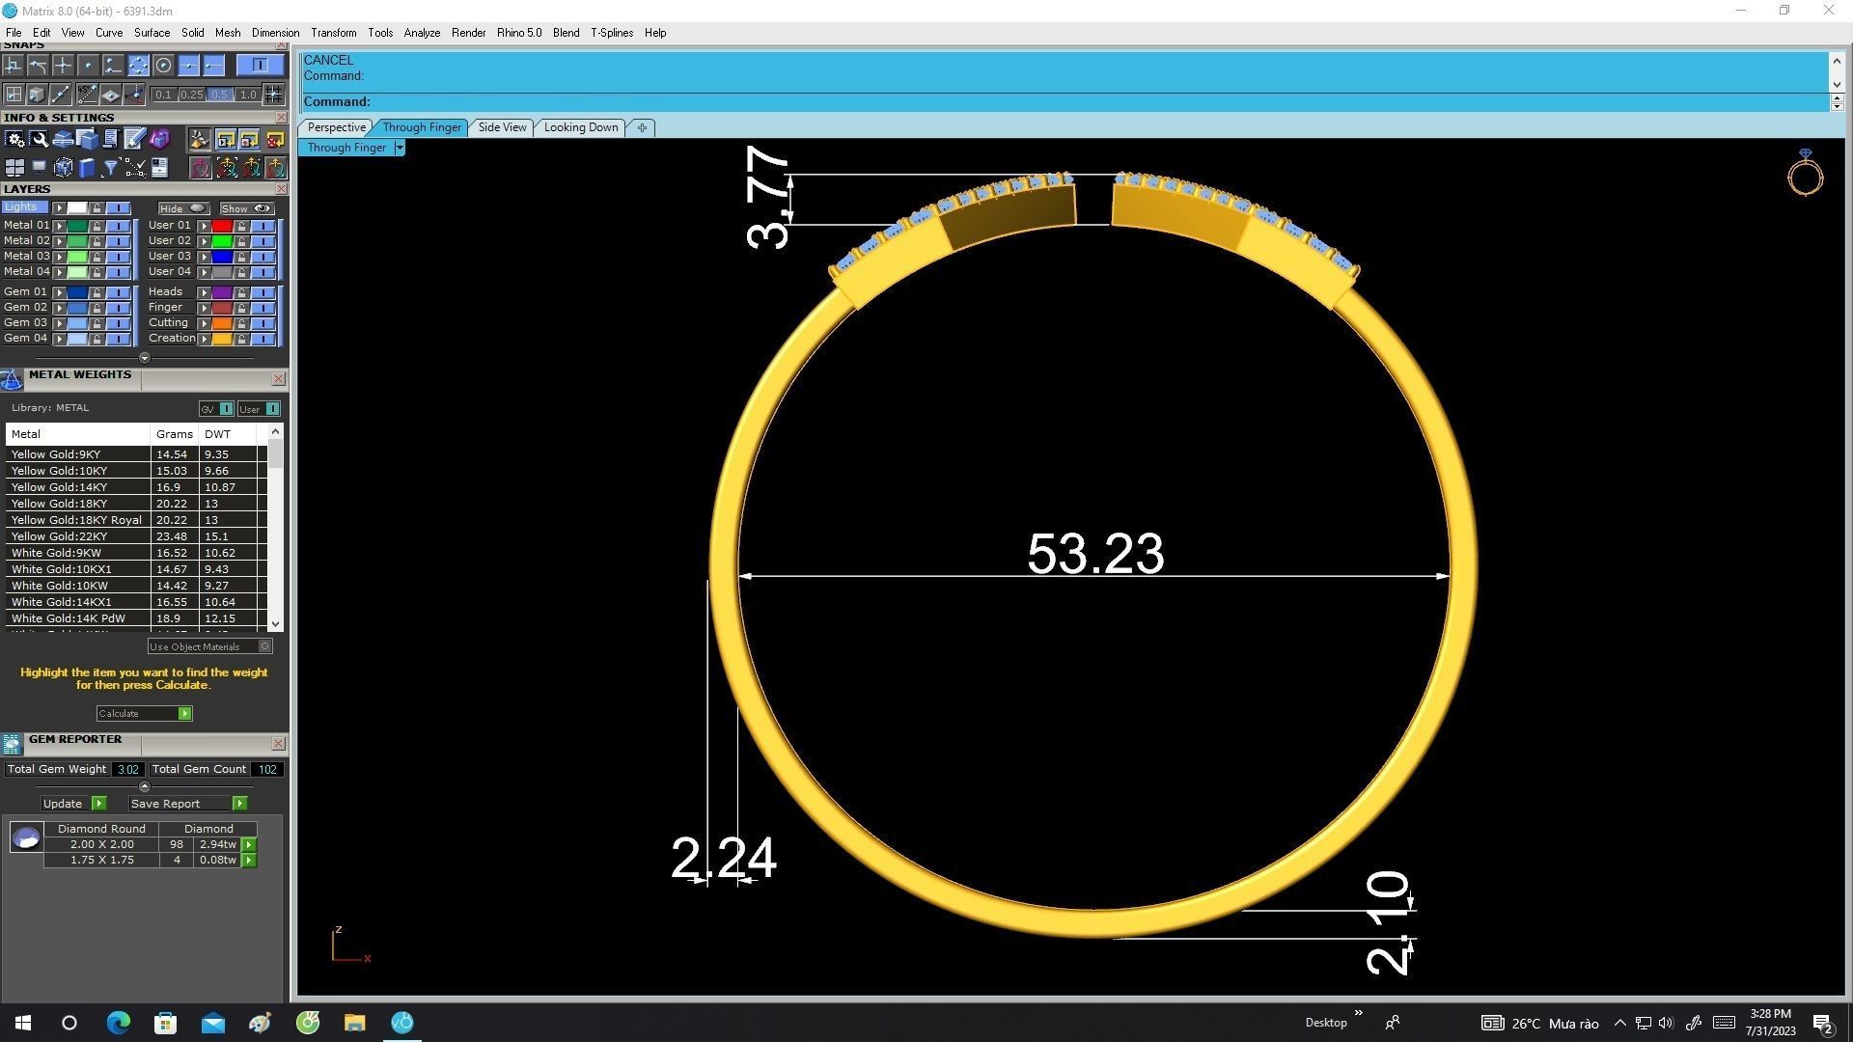Toggle Lights layer on/off switch

tap(119, 208)
